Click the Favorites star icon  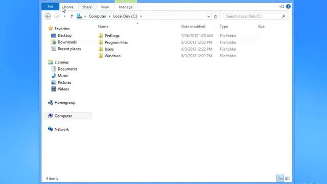(50, 29)
